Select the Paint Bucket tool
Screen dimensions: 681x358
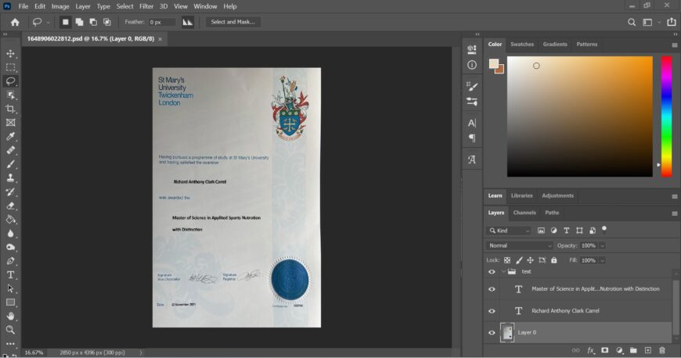coord(10,220)
